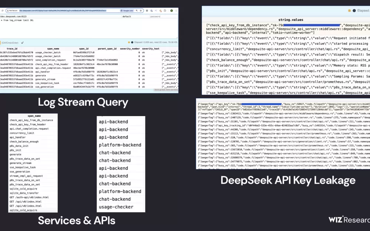
Task: Open the browser three-dot menu
Action: (176, 11)
